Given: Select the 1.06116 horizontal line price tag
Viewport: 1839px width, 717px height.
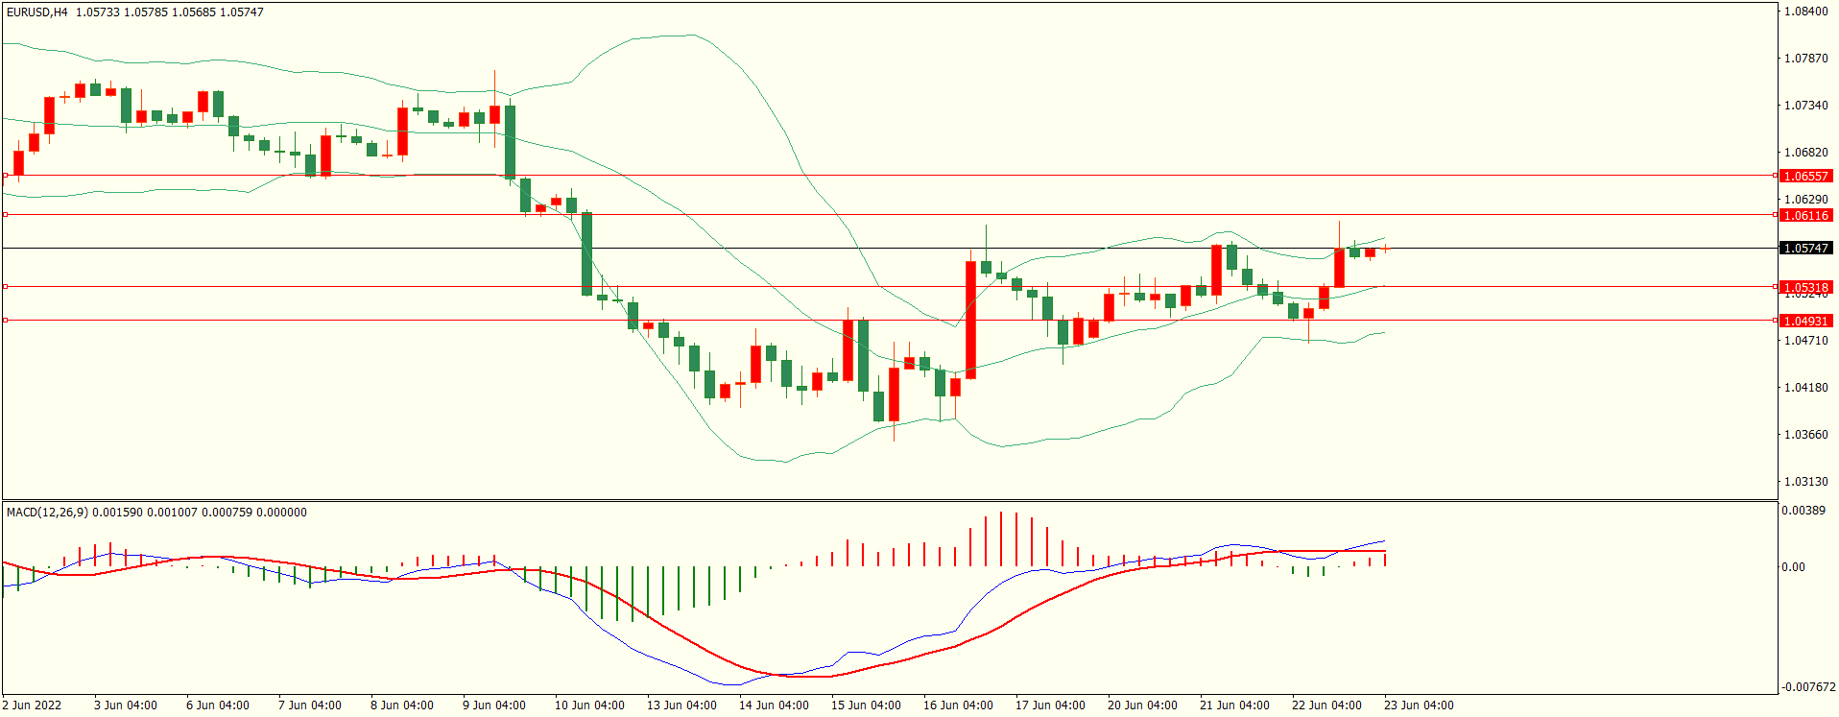Looking at the screenshot, I should pos(1804,216).
